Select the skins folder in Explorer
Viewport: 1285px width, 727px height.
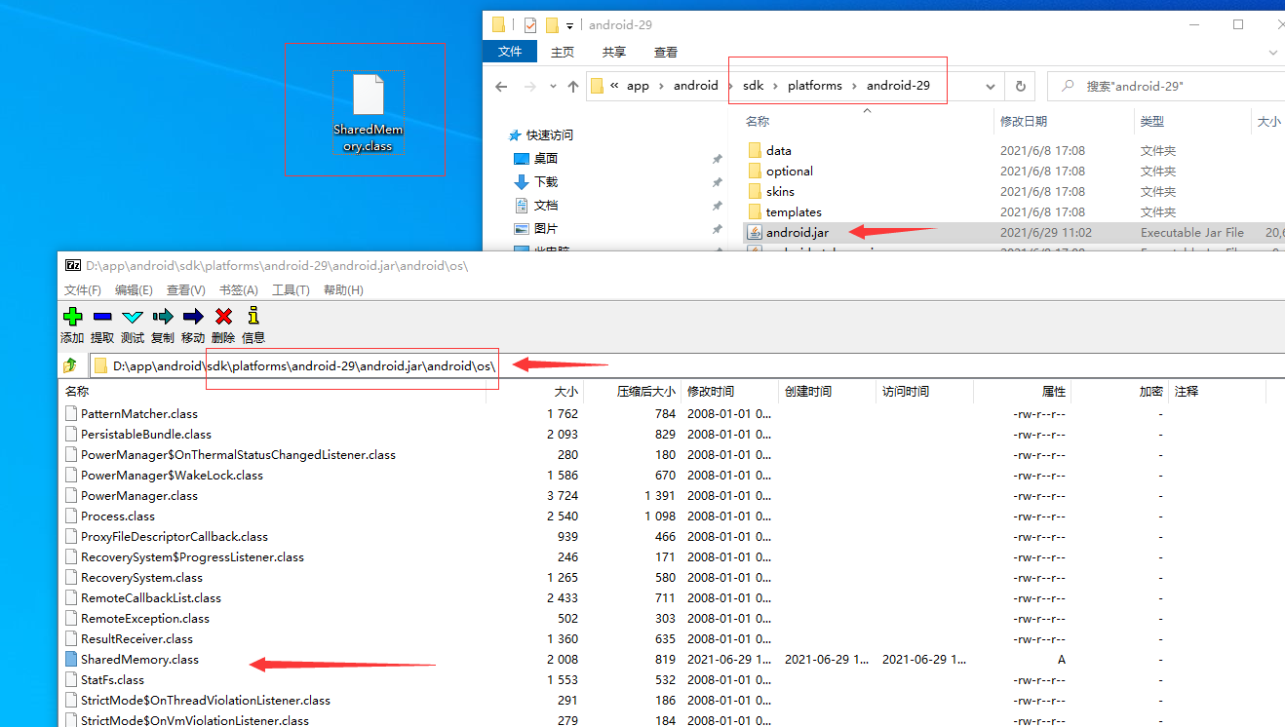coord(780,191)
